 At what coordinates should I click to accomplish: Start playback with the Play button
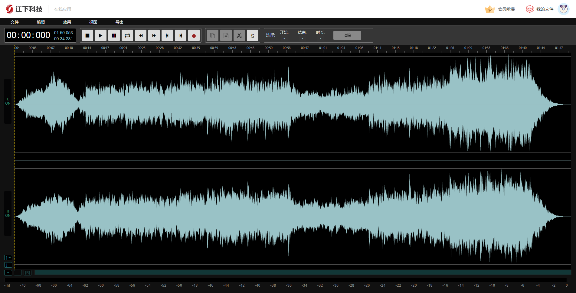pyautogui.click(x=100, y=35)
